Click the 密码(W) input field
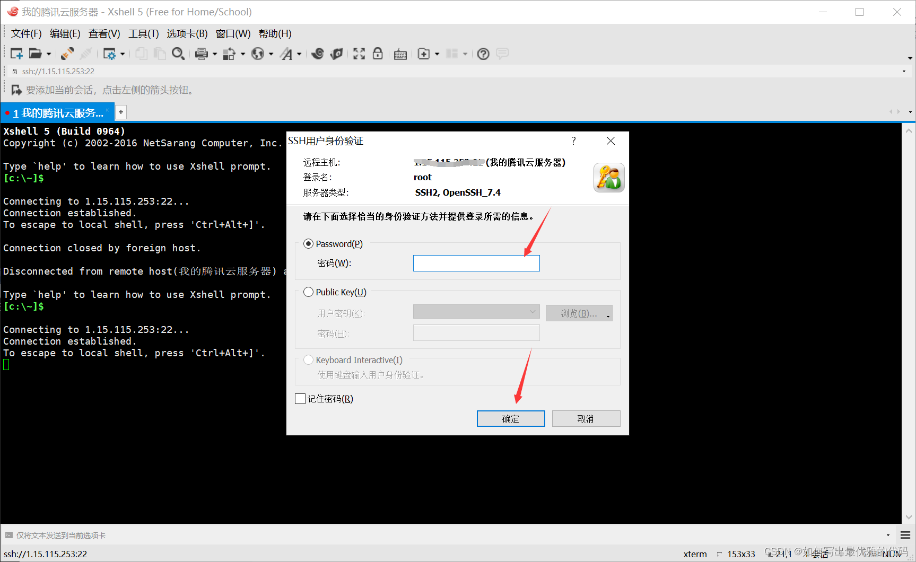 (476, 263)
